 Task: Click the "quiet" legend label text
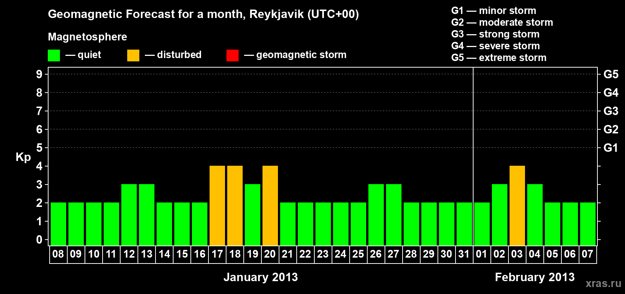pos(89,55)
